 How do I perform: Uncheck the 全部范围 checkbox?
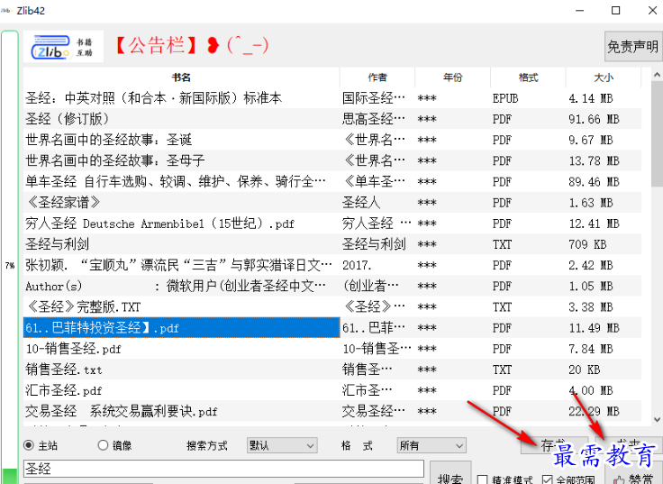click(x=547, y=479)
